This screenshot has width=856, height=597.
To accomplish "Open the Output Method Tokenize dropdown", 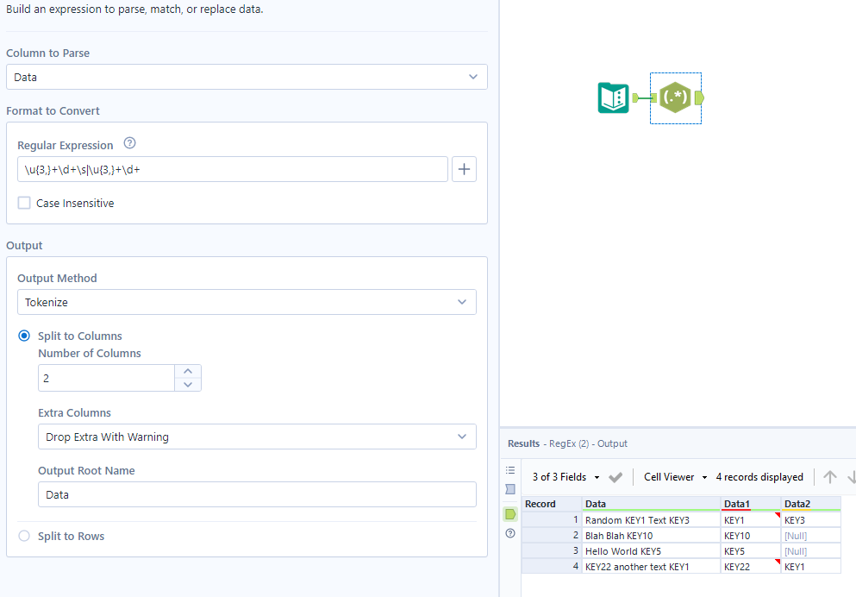I will [x=247, y=302].
